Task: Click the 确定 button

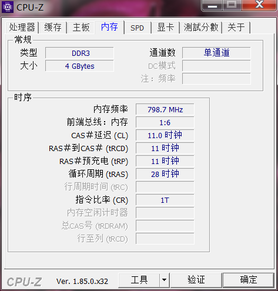Action: tap(248, 280)
